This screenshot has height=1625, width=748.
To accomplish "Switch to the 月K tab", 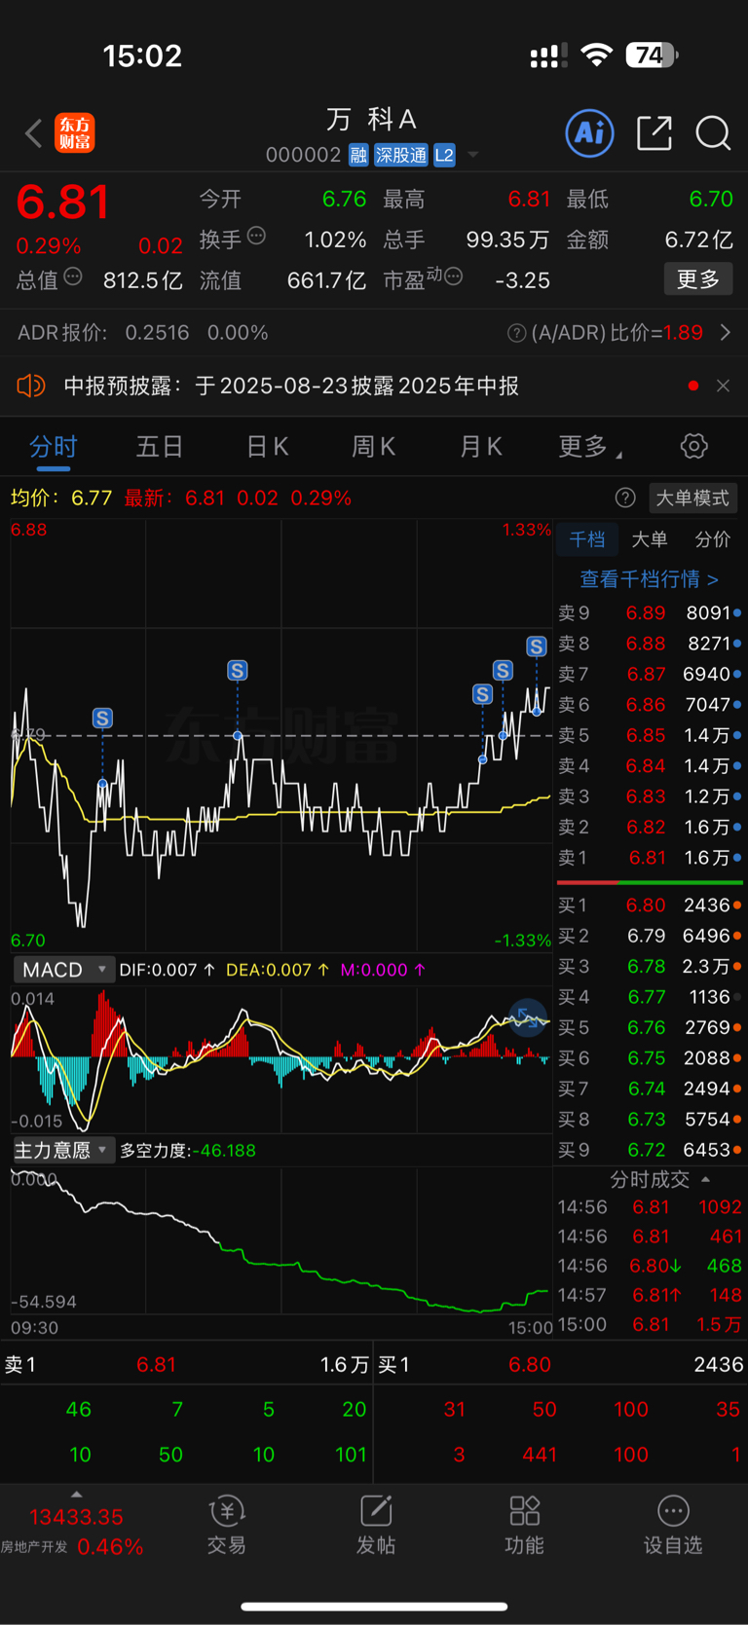I will click(480, 447).
